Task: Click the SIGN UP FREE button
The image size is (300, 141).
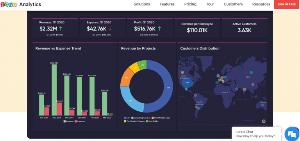Action: [286, 4]
